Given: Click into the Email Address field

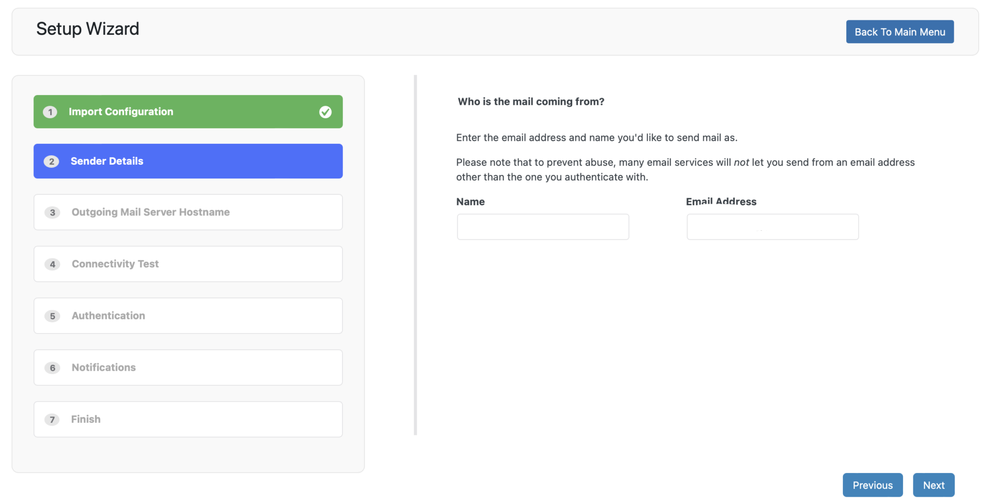Looking at the screenshot, I should [x=772, y=227].
